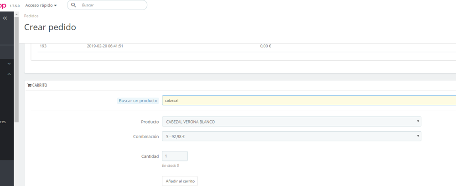Click the Añadir al carrito button

click(180, 181)
